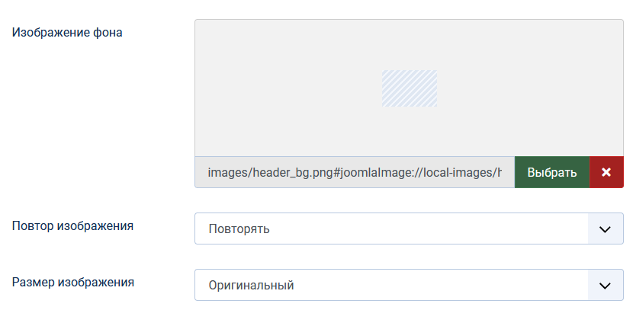Click the chevron icon of Повторять dropdown

point(606,229)
